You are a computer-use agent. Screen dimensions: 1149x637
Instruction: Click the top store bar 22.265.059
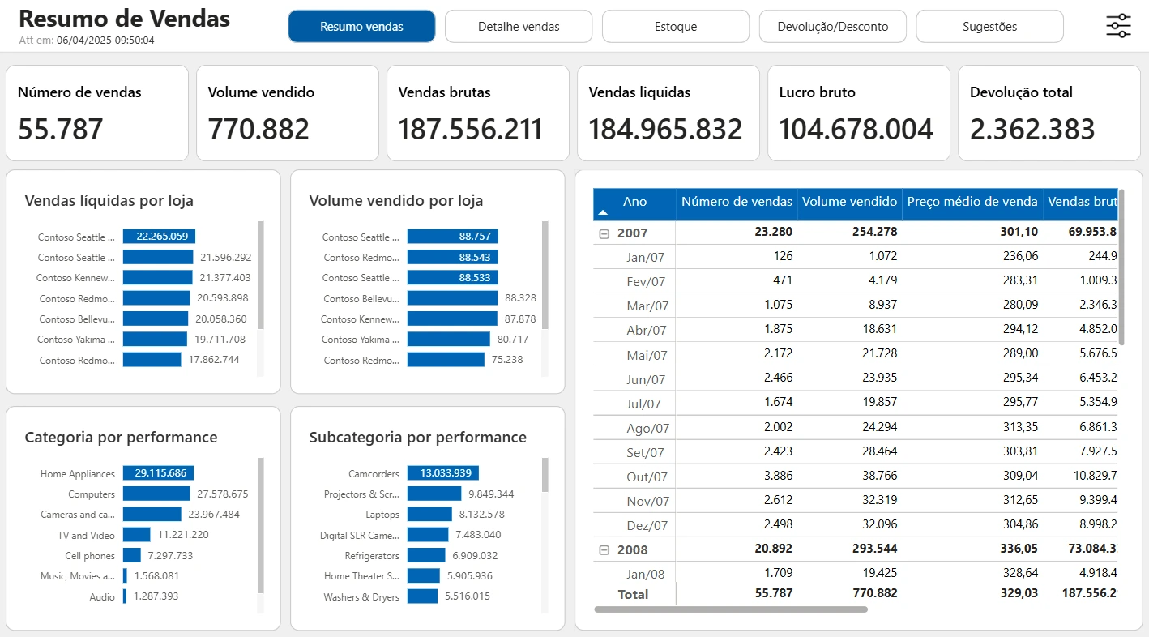coord(158,237)
